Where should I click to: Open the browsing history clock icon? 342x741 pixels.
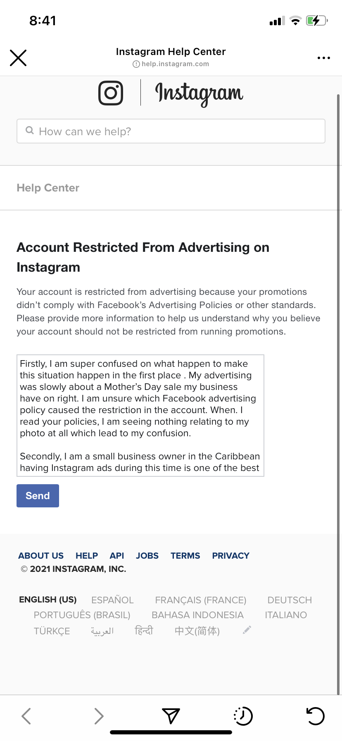[x=243, y=716]
